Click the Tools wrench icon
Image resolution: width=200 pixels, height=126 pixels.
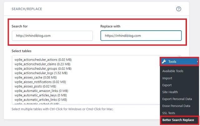[x=164, y=62]
